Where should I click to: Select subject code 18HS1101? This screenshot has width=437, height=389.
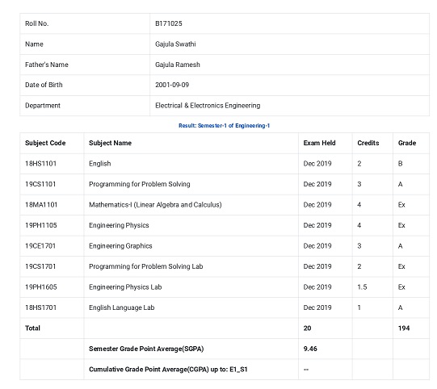tap(40, 164)
